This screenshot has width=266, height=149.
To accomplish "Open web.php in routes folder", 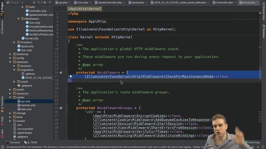I will (x=25, y=109).
